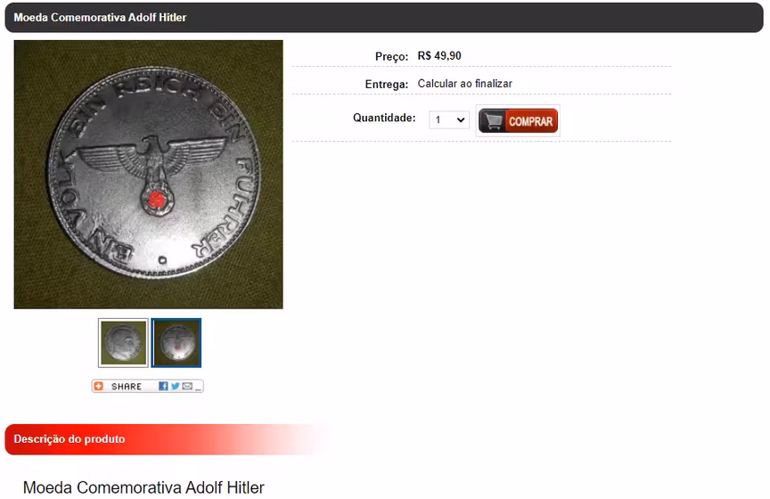The image size is (770, 499).
Task: Click the R$ 49,90 price value
Action: pyautogui.click(x=439, y=56)
